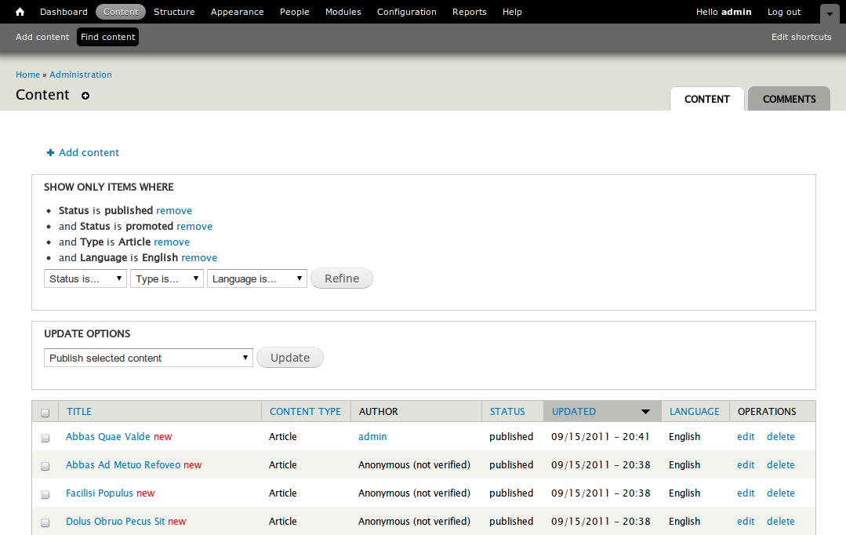Toggle the shortcut bar drawer arrow
The image size is (846, 535).
click(x=830, y=13)
